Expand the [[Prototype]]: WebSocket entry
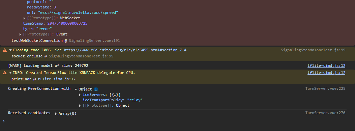The image size is (355, 131). point(24,18)
